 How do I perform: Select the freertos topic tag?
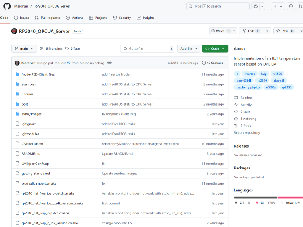[250, 74]
